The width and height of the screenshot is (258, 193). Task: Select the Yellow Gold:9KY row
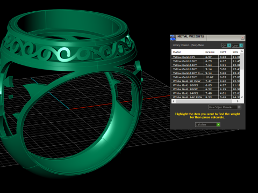click(x=206, y=57)
